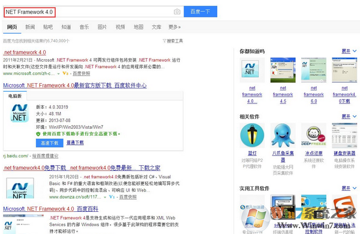Open the search tools filter
Screen dimensions: 360x234
(x=173, y=41)
